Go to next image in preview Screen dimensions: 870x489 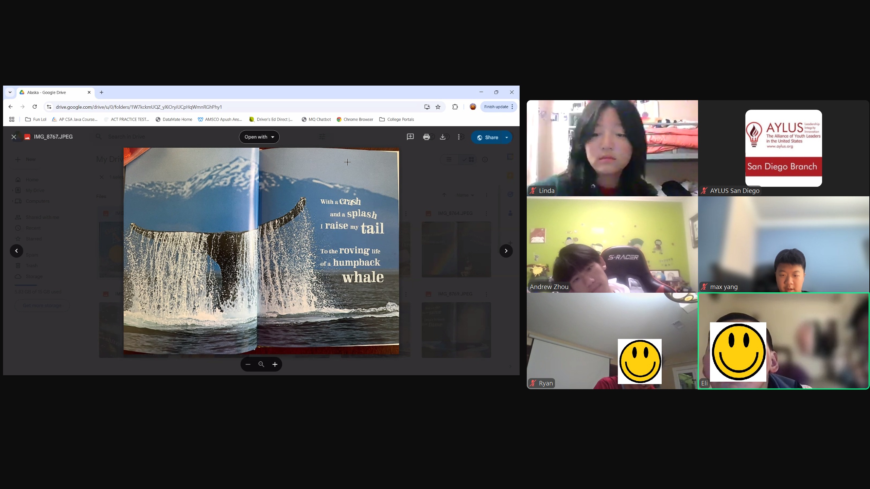coord(506,251)
